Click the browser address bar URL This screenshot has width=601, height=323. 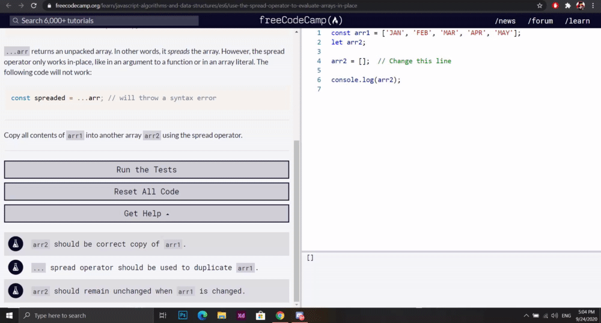pos(206,6)
